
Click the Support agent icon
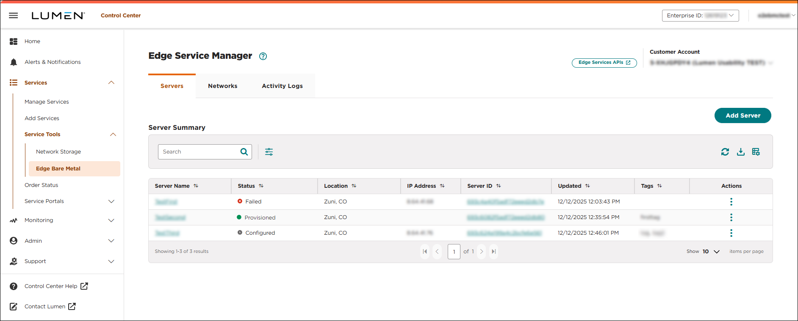coord(14,261)
